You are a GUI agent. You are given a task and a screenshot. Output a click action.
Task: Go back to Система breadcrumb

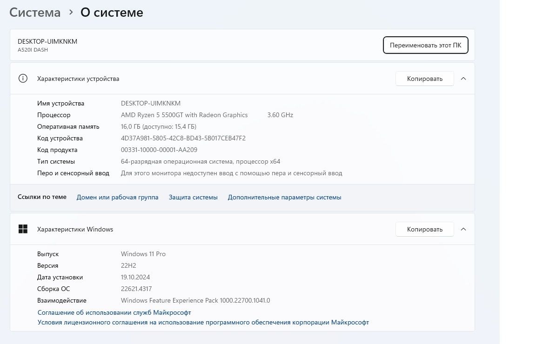tap(35, 12)
